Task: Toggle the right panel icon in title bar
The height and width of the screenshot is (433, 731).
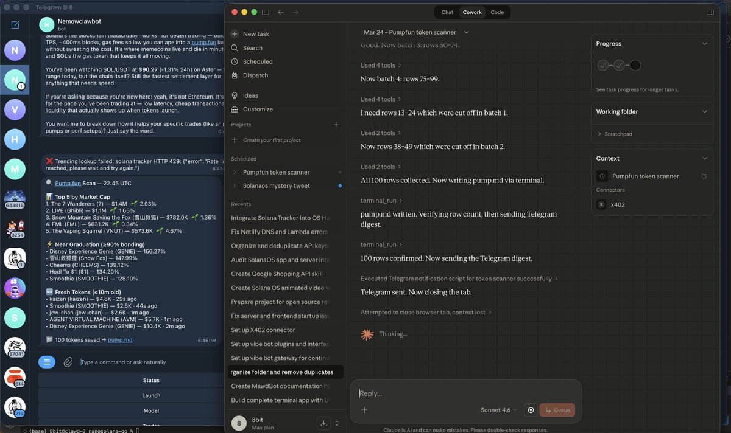Action: (710, 12)
